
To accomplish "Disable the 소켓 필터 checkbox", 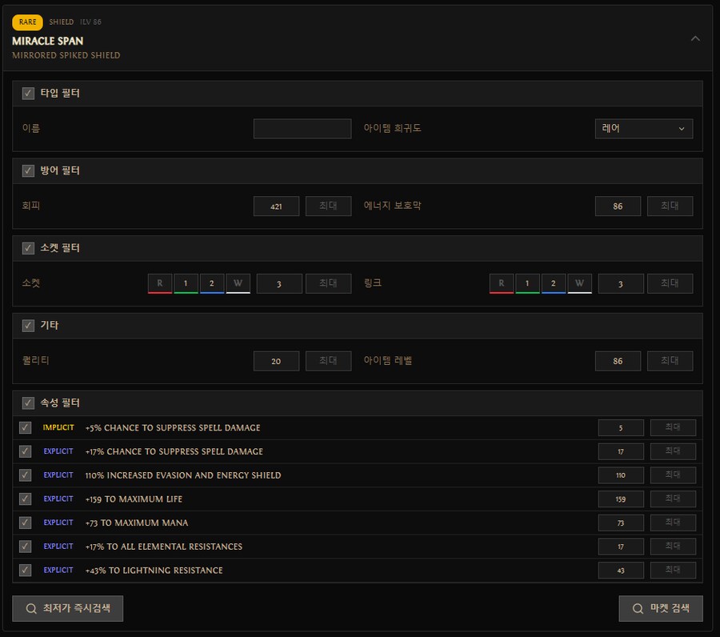I will 28,248.
